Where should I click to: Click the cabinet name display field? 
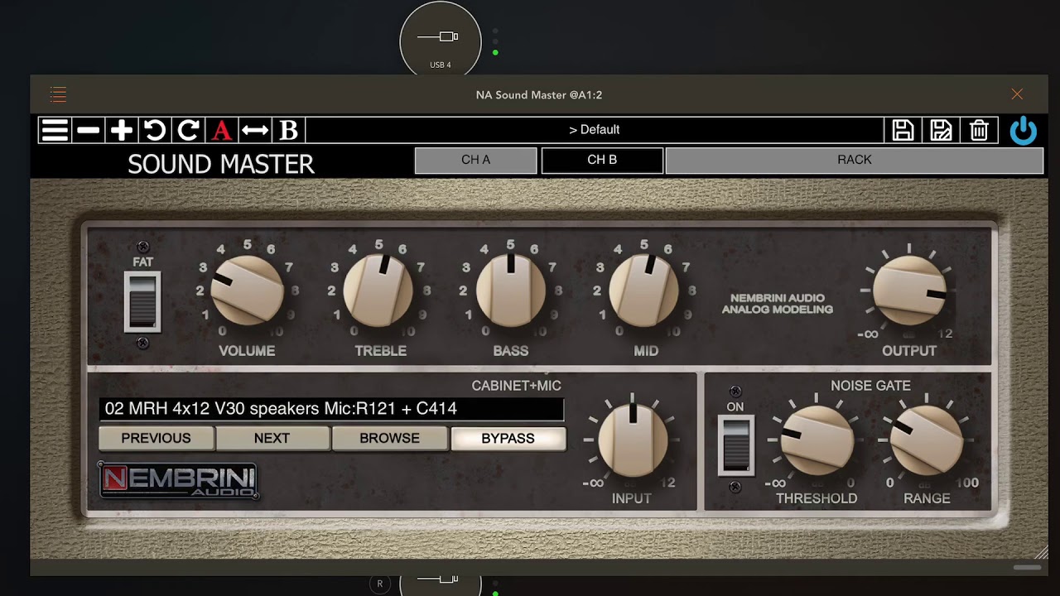332,409
